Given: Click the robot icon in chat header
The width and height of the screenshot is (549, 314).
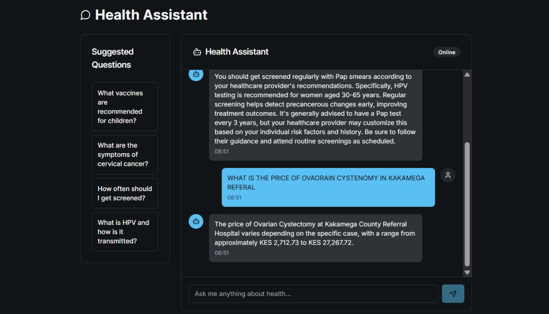Looking at the screenshot, I should click(197, 52).
